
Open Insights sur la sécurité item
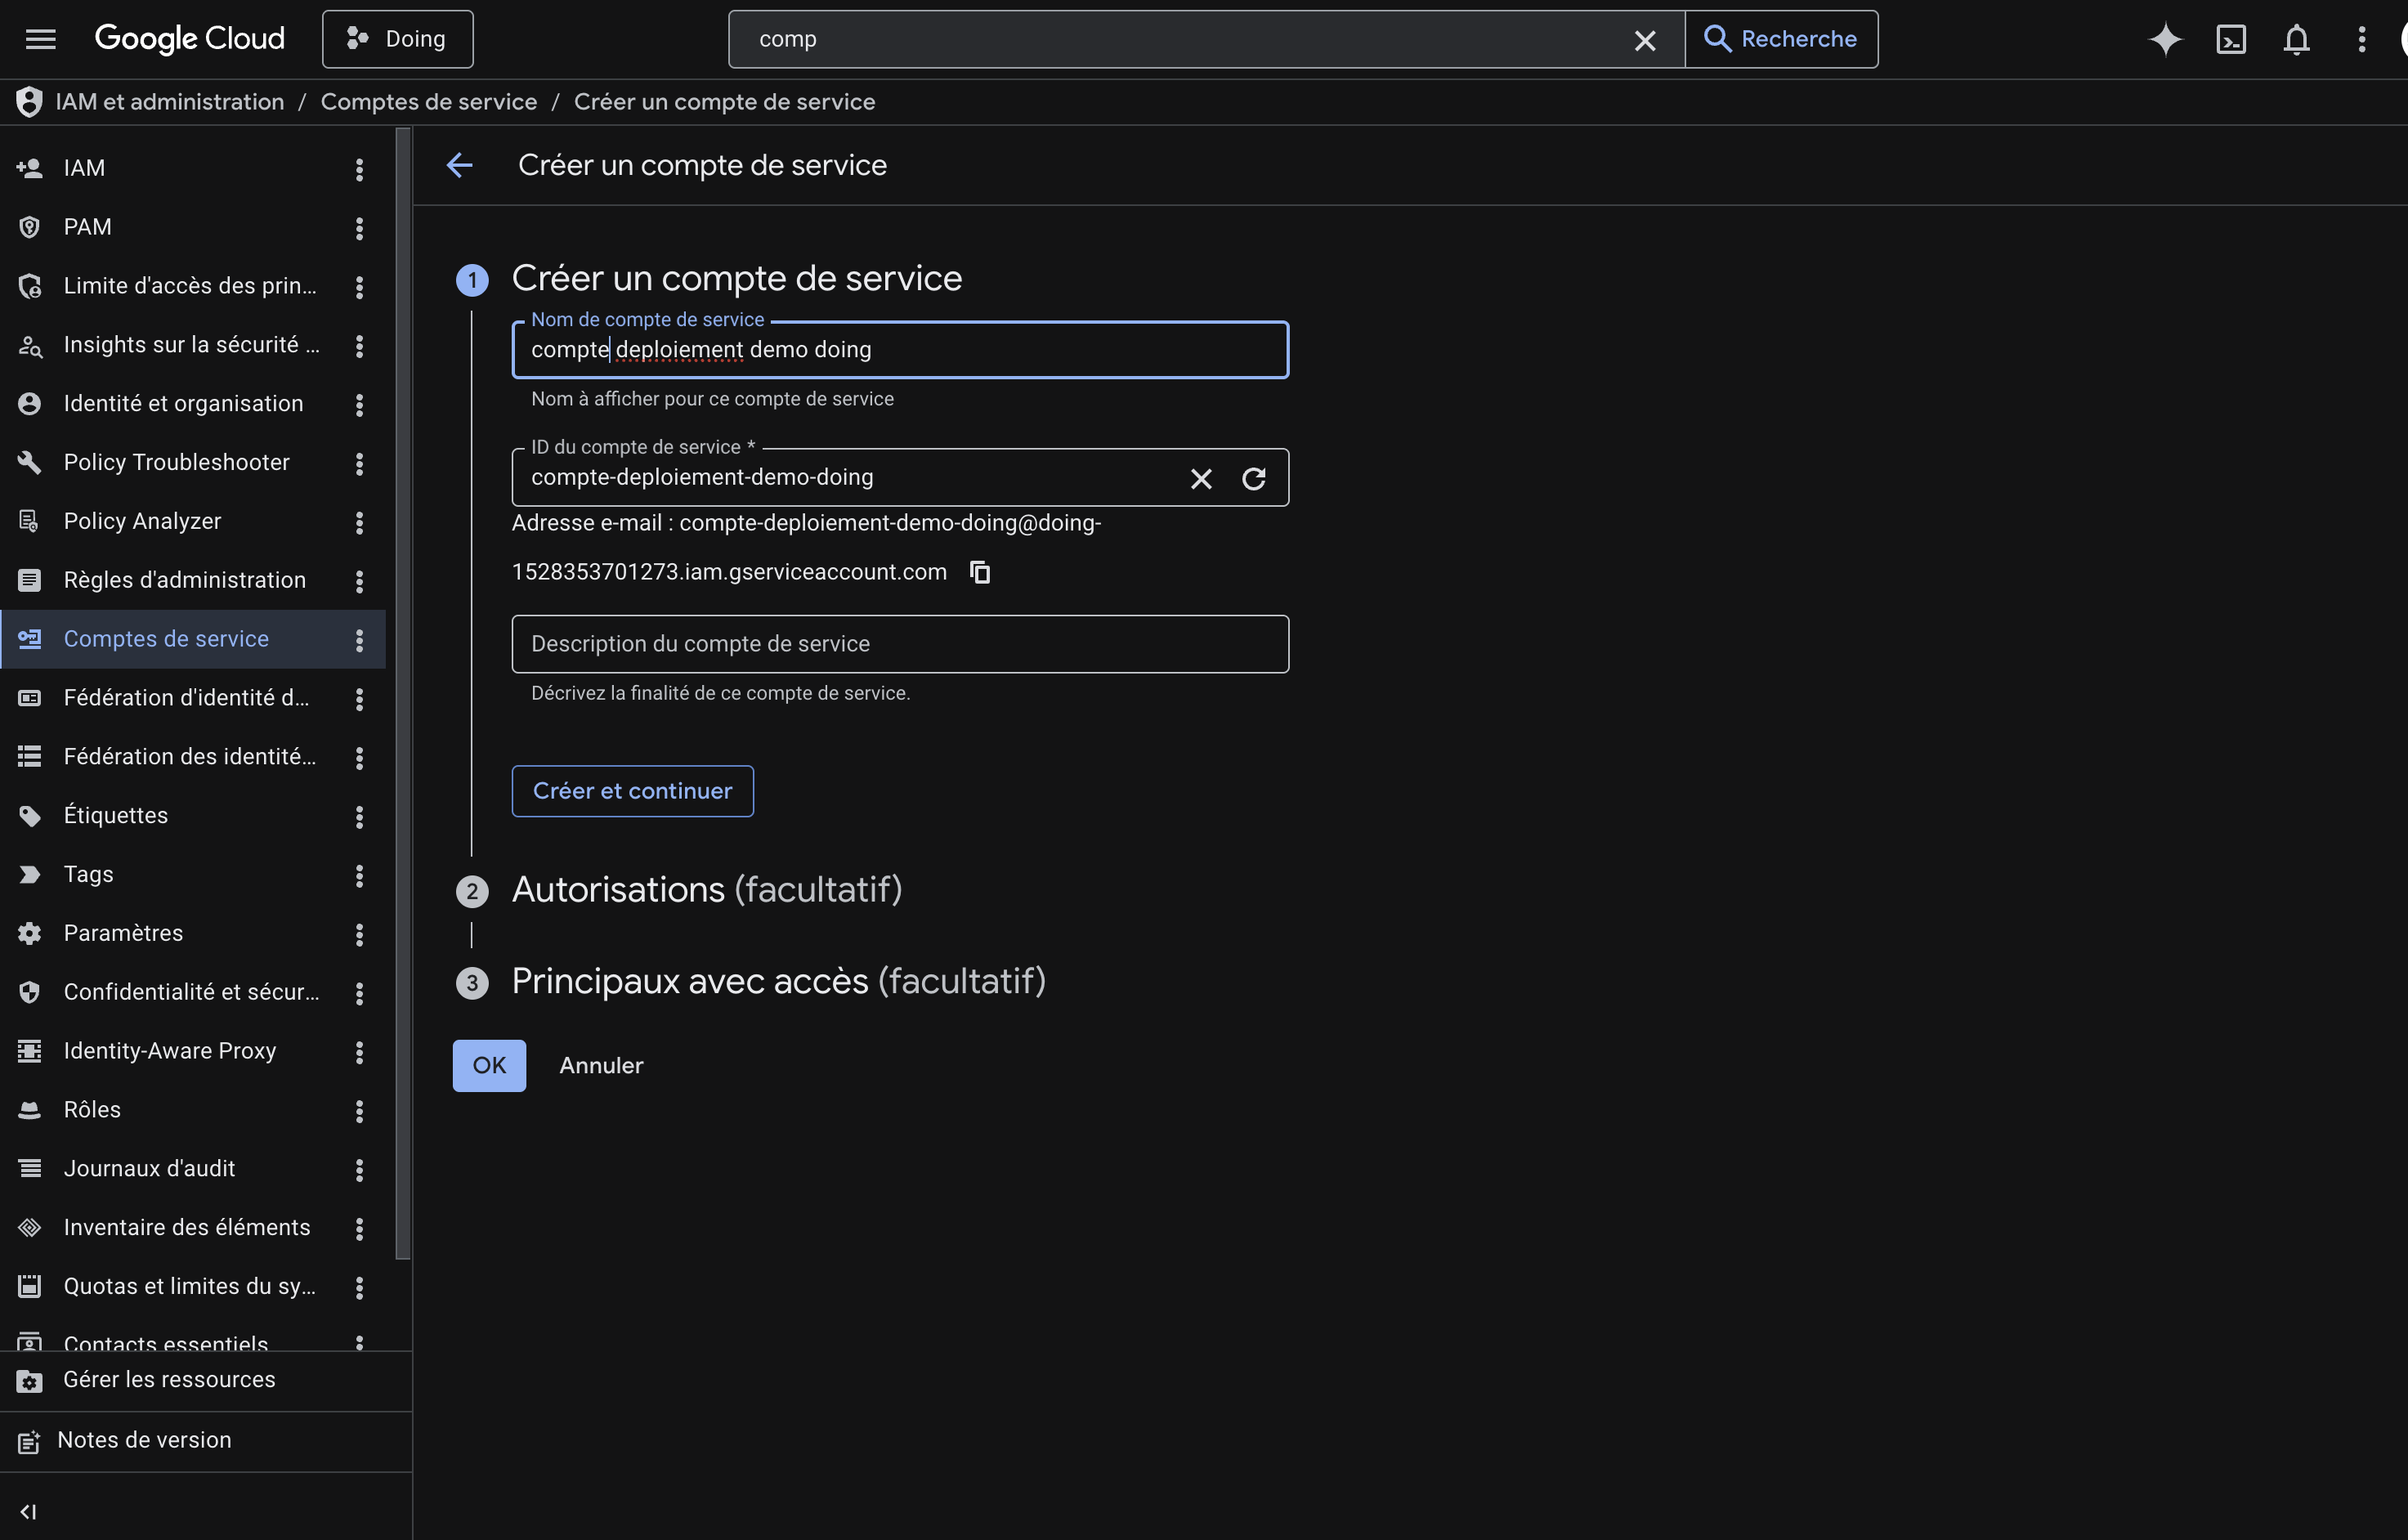(x=193, y=345)
